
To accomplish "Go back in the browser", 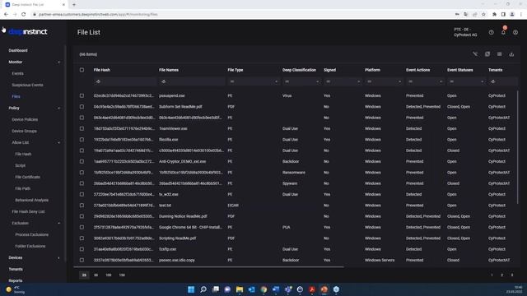I will click(x=6, y=15).
